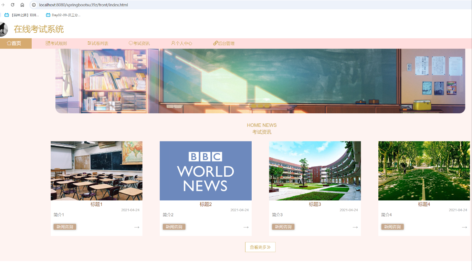Go to 试卷列表 in the navigation bar
This screenshot has width=472, height=270.
tap(98, 43)
